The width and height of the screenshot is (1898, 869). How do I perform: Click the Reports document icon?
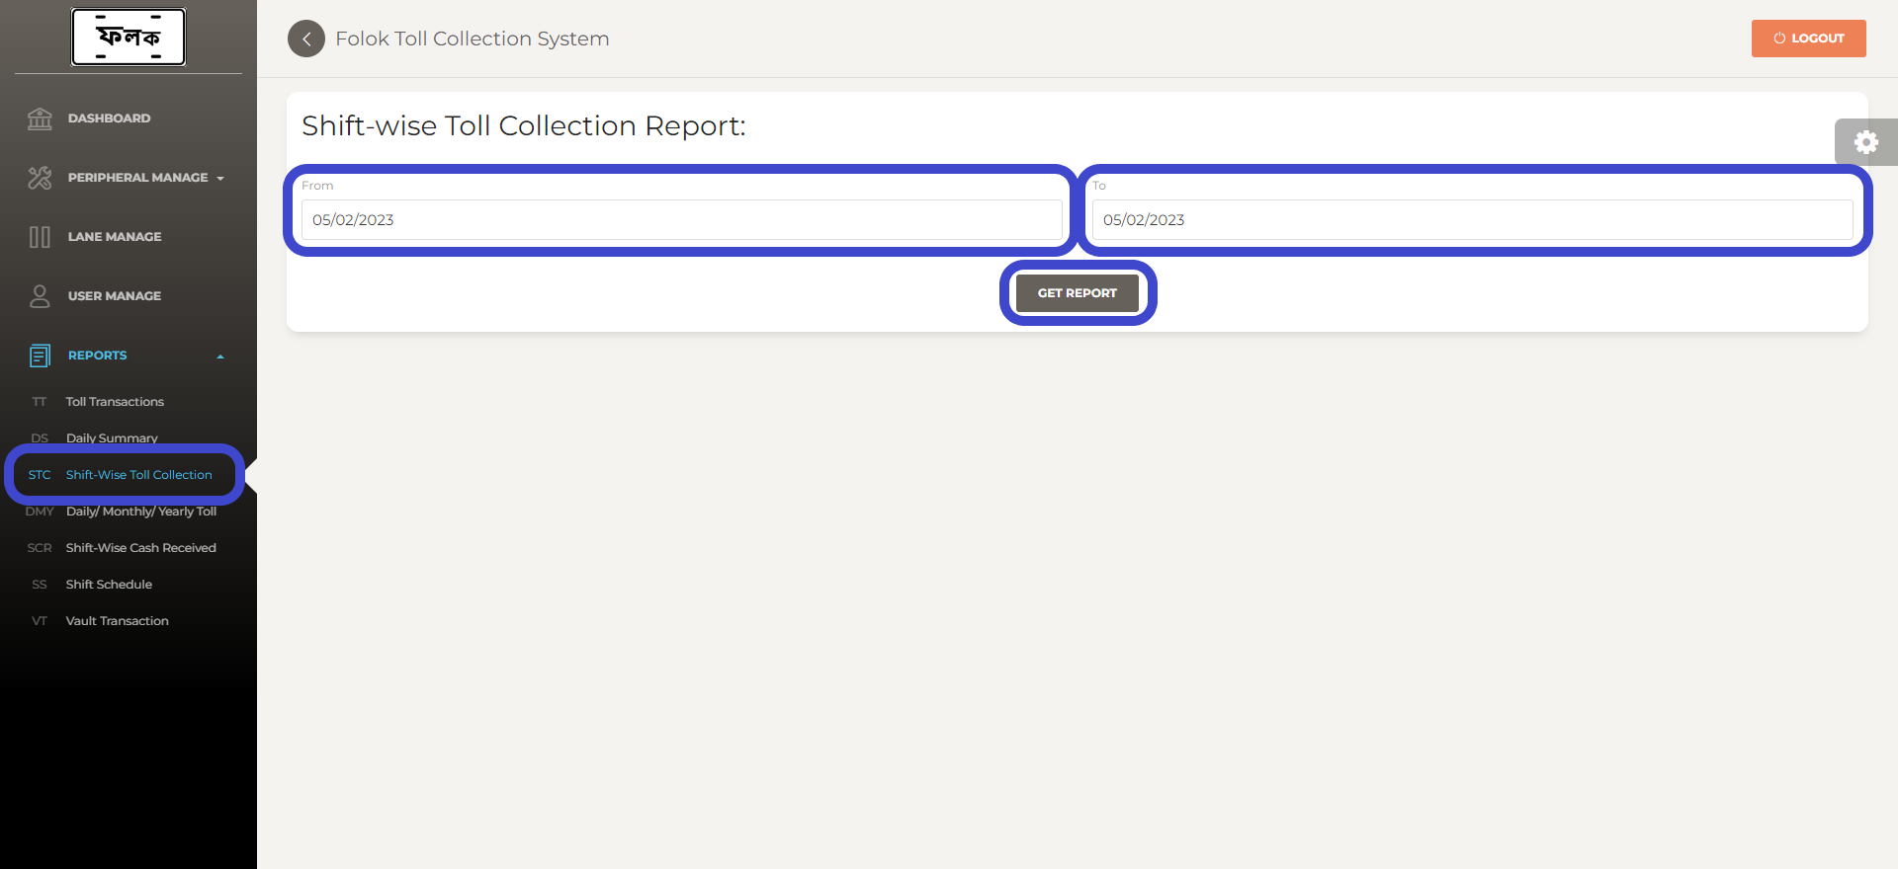pyautogui.click(x=40, y=355)
